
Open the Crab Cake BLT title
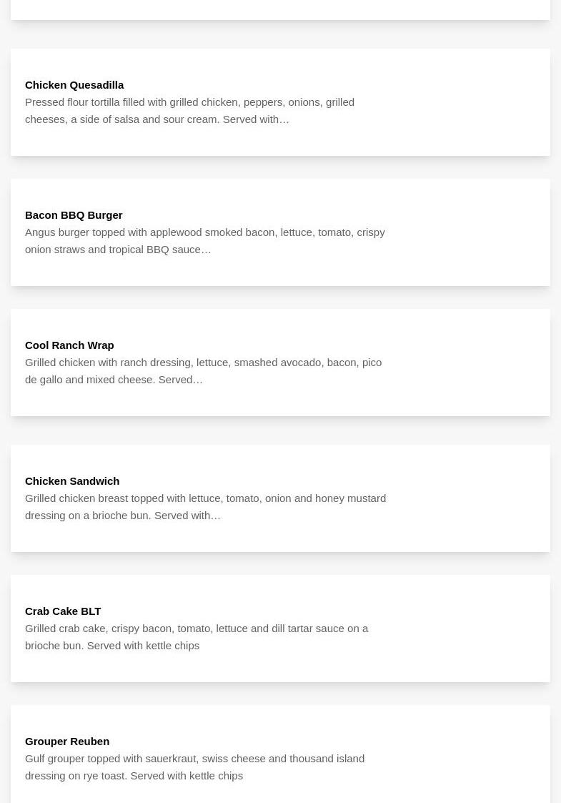coord(63,611)
